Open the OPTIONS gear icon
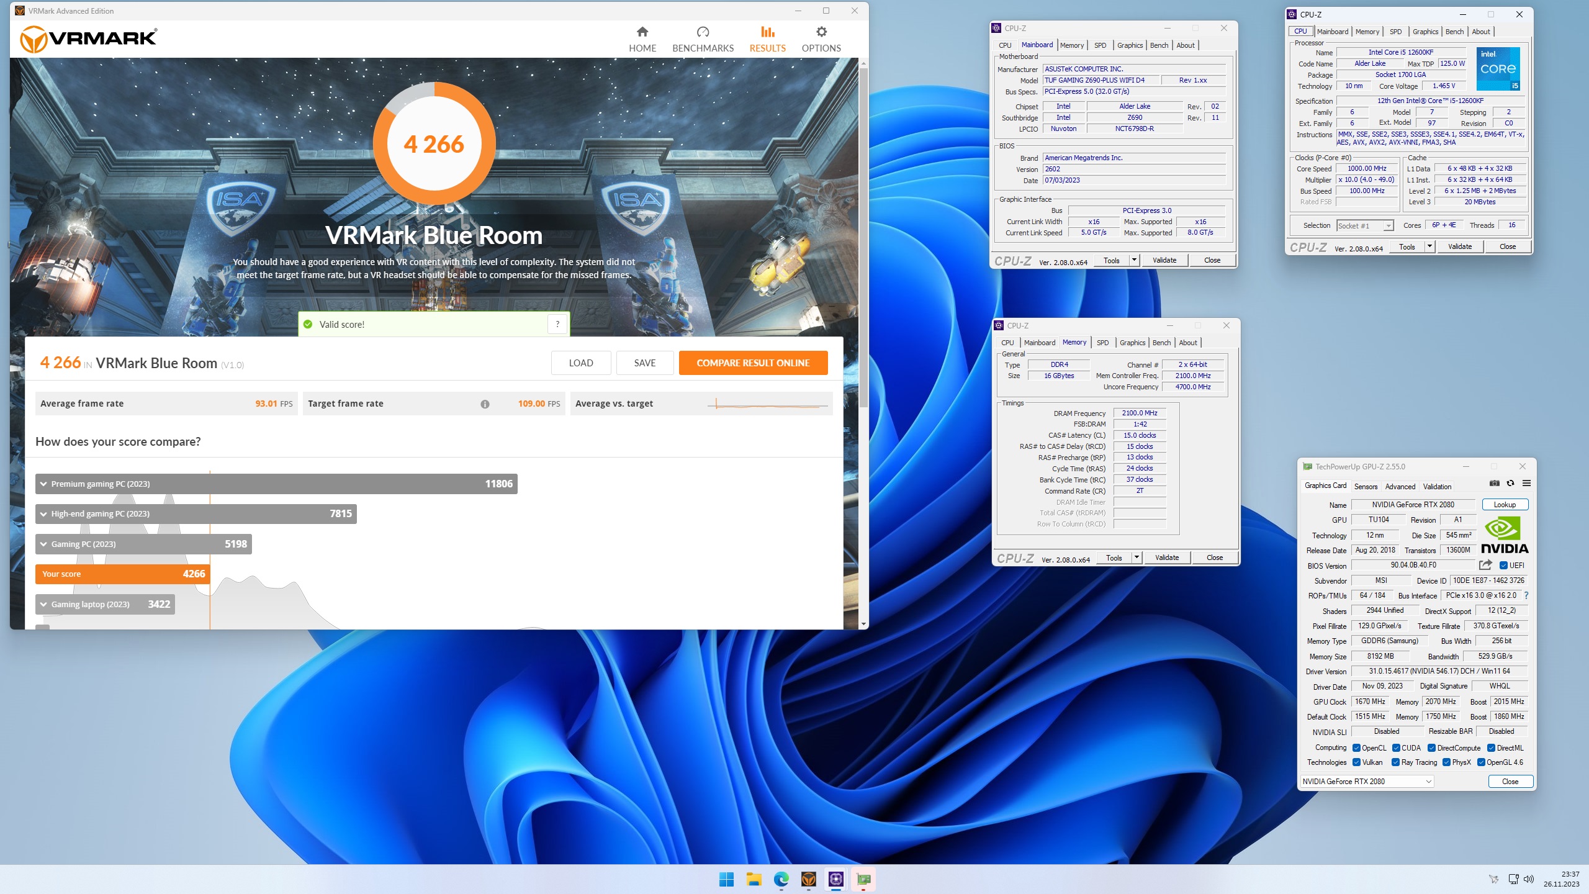This screenshot has height=894, width=1589. coord(821,32)
